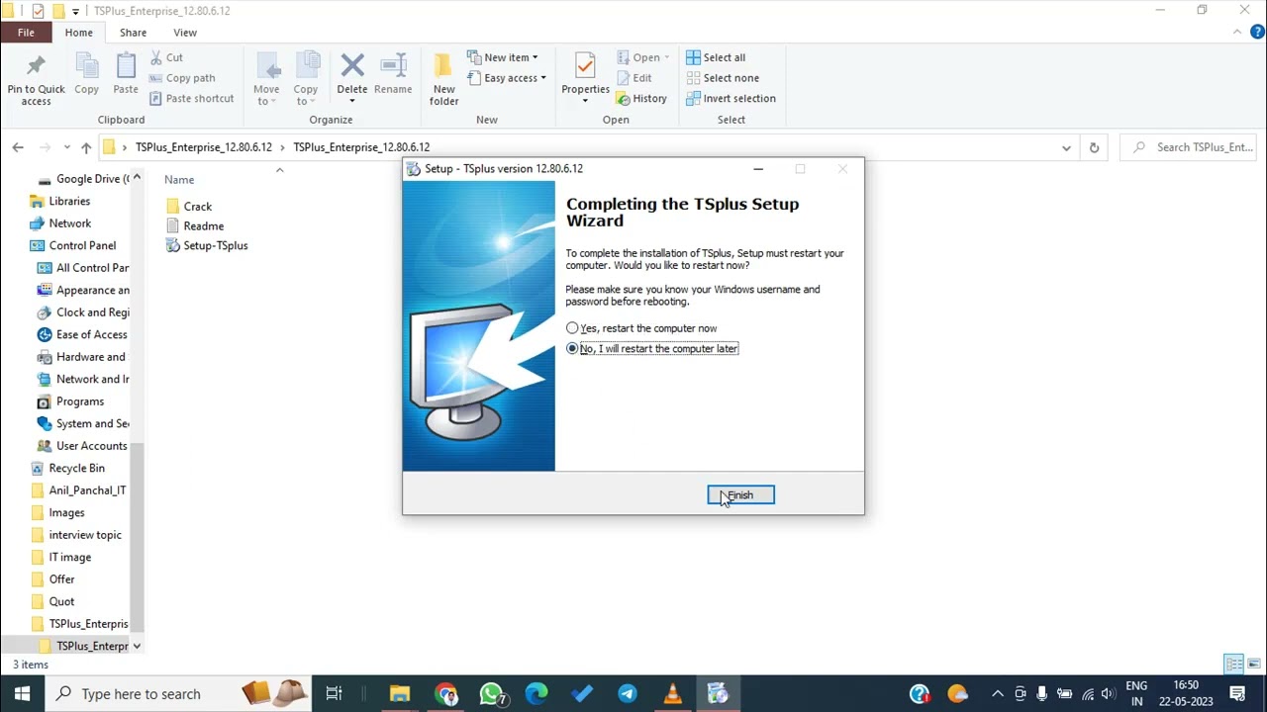This screenshot has height=712, width=1267.
Task: Open Task View from the taskbar
Action: (x=334, y=694)
